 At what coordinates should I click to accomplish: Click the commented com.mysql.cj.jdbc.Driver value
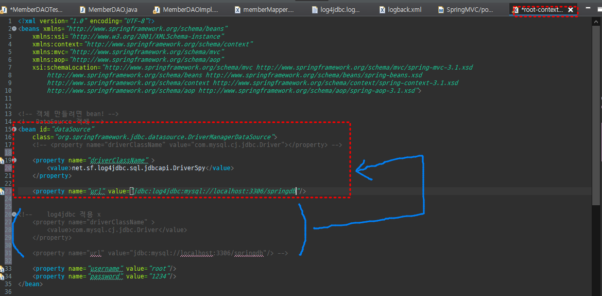115,230
